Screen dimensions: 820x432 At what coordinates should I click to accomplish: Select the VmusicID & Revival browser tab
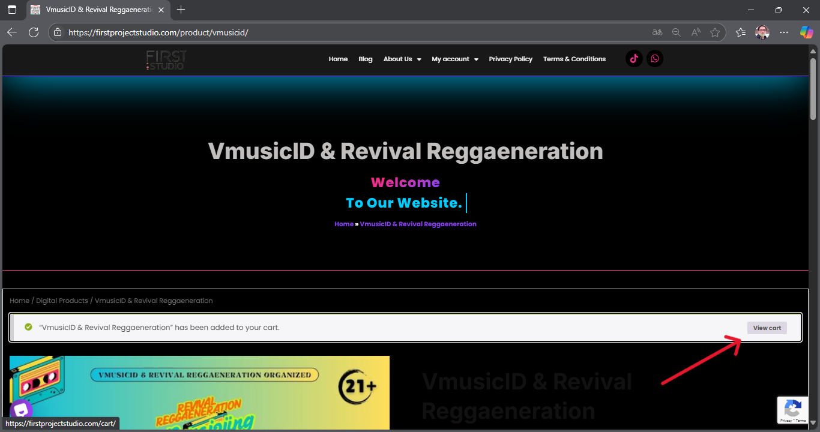(x=99, y=10)
